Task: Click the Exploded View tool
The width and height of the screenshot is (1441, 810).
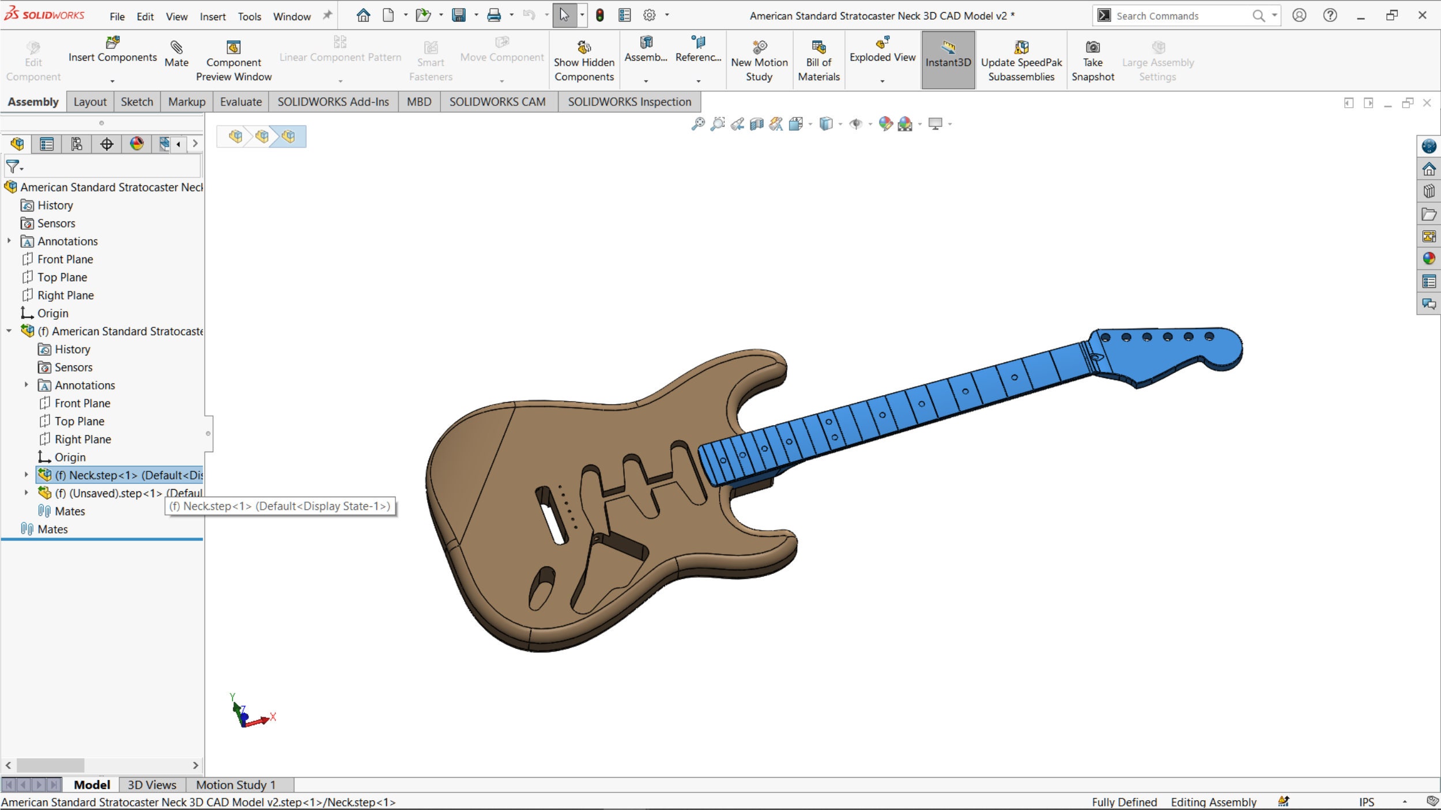Action: point(882,51)
